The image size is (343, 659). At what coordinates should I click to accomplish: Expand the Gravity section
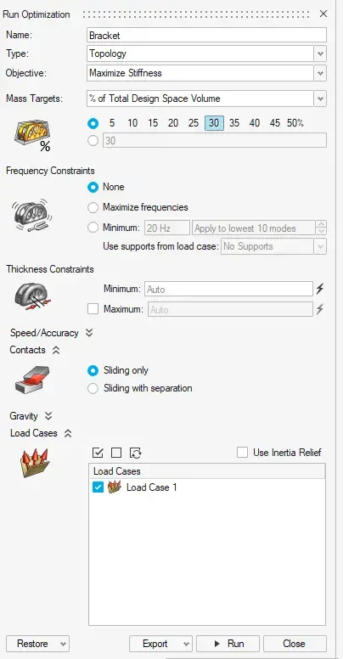point(48,416)
